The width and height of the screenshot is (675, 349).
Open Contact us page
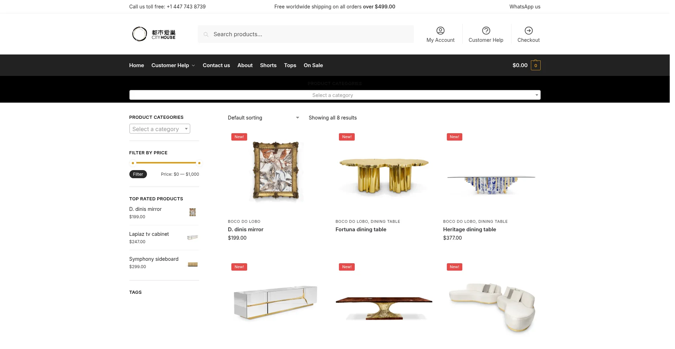click(x=216, y=65)
